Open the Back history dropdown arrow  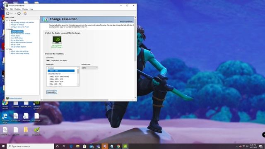[16, 13]
